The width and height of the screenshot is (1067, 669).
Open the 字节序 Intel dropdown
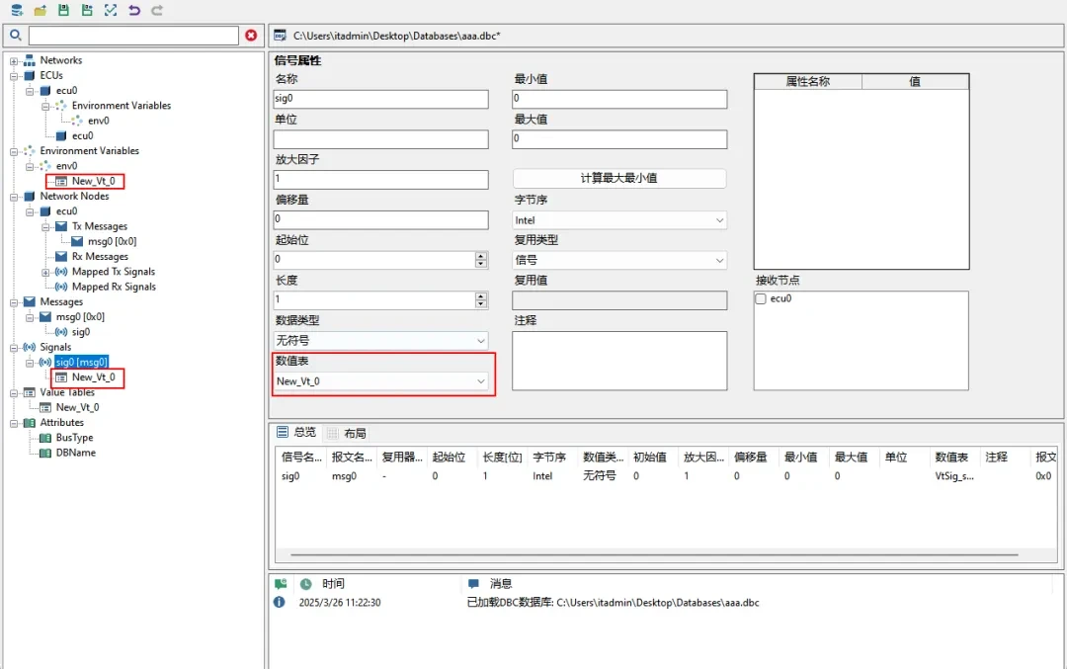pos(619,220)
